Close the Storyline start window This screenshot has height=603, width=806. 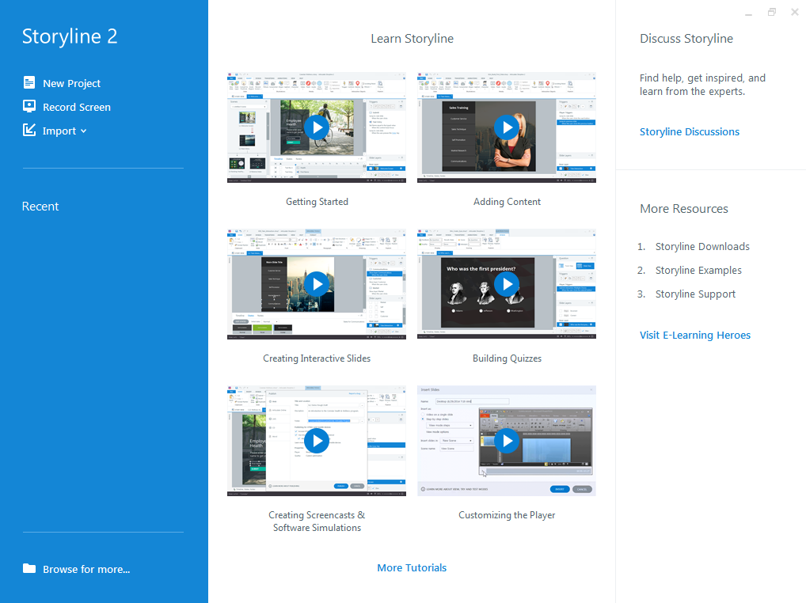(x=795, y=12)
